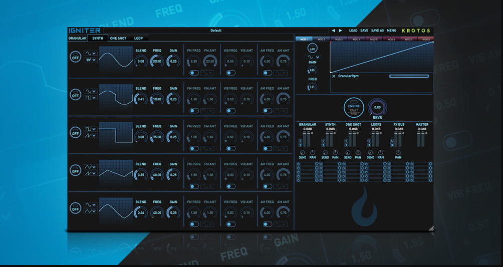
Task: Enable FM switch on first oscillator
Action: pyautogui.click(x=193, y=73)
